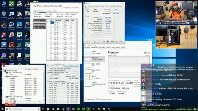Open the CPUID CPU-Z desktop icon
198x111 pixels.
[4, 56]
